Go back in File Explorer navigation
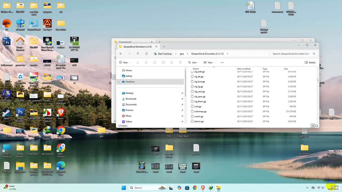Viewport: 342px width, 192px height. pyautogui.click(x=121, y=54)
